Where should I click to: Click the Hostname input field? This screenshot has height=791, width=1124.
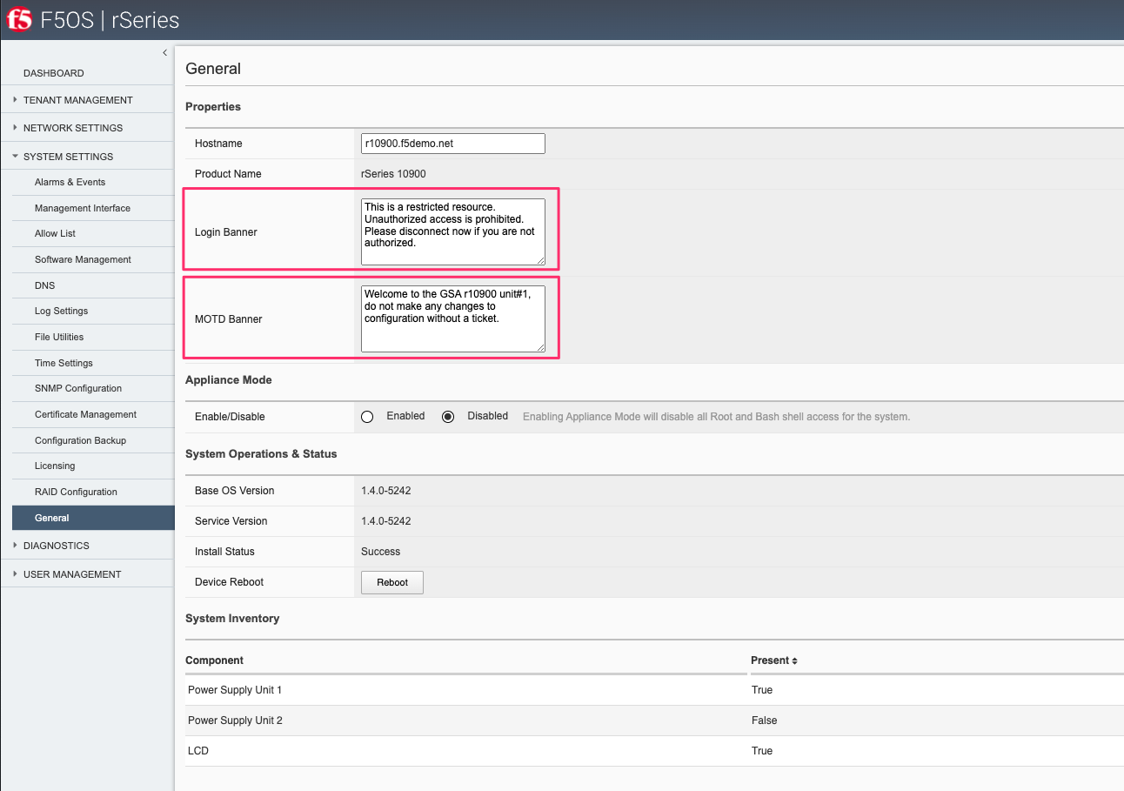tap(453, 144)
